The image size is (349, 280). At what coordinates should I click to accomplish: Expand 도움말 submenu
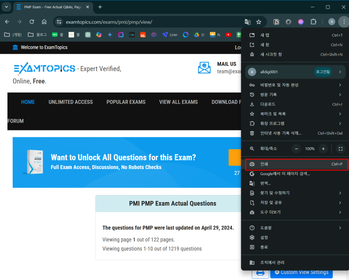pyautogui.click(x=296, y=228)
